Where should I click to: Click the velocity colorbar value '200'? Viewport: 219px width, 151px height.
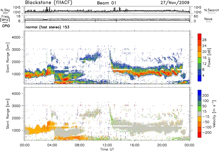[x=206, y=95]
